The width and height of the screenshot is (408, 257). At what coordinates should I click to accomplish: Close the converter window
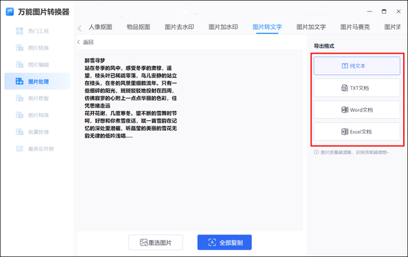(x=398, y=12)
